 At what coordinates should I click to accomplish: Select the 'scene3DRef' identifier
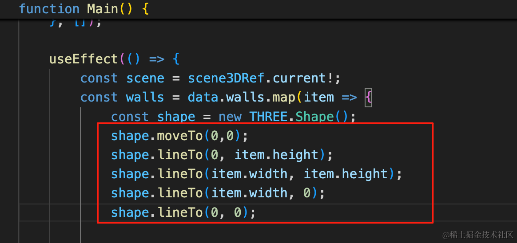tap(227, 78)
